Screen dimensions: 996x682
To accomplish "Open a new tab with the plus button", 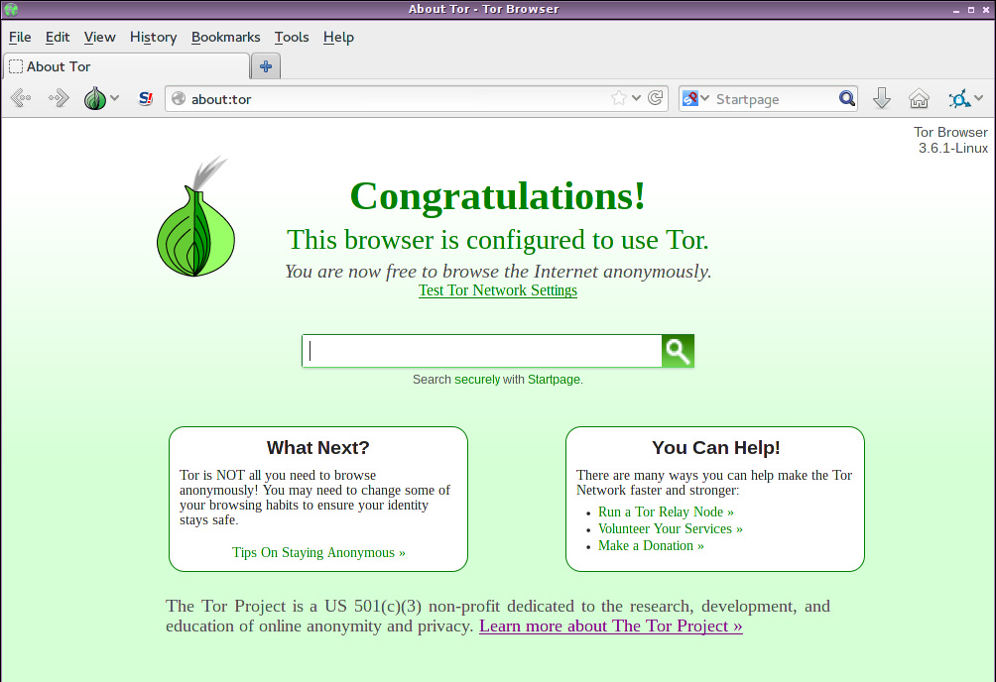I will click(266, 66).
